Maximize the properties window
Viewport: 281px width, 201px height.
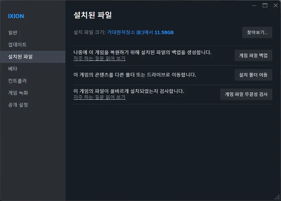[x=265, y=5]
